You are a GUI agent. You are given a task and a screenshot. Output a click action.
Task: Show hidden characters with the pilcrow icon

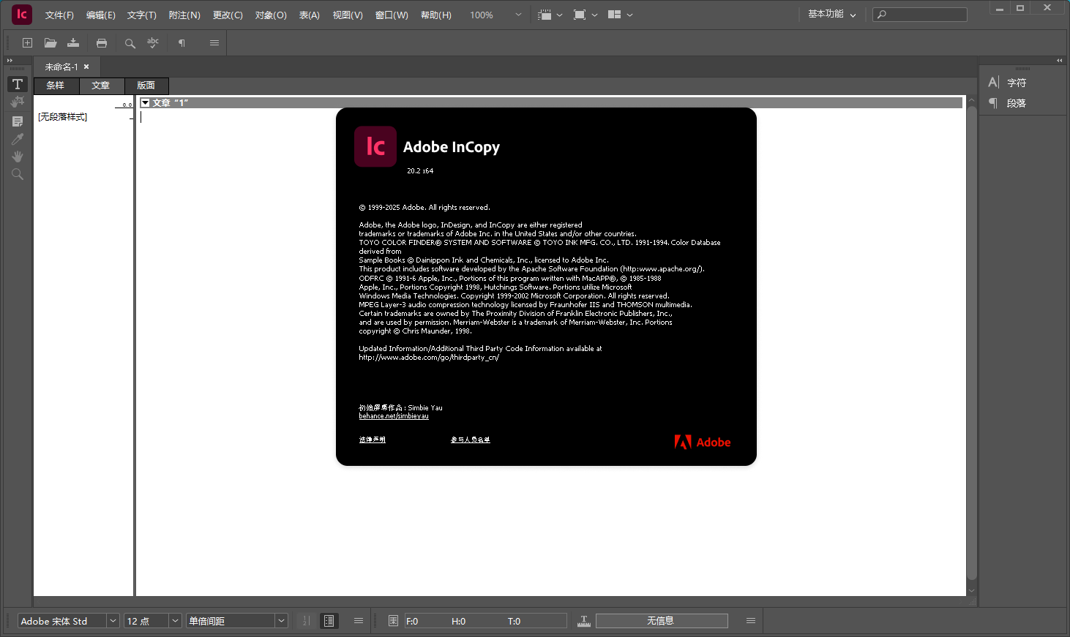[180, 42]
